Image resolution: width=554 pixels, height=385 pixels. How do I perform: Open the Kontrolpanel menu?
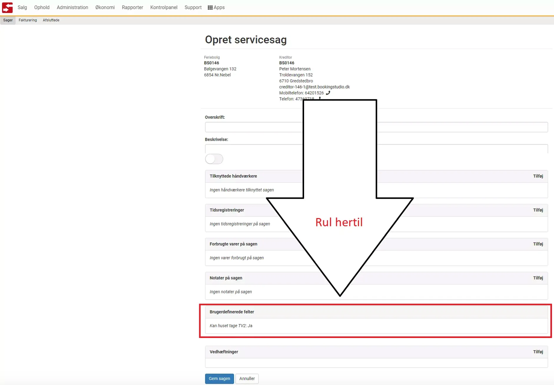pos(164,8)
